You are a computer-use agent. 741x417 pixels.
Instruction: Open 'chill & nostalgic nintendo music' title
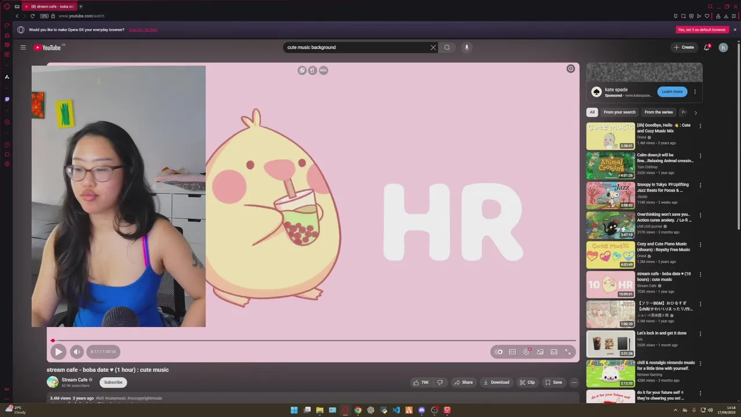666,365
